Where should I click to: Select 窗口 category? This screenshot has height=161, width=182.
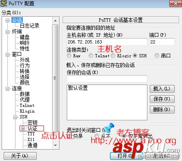coord(17,54)
